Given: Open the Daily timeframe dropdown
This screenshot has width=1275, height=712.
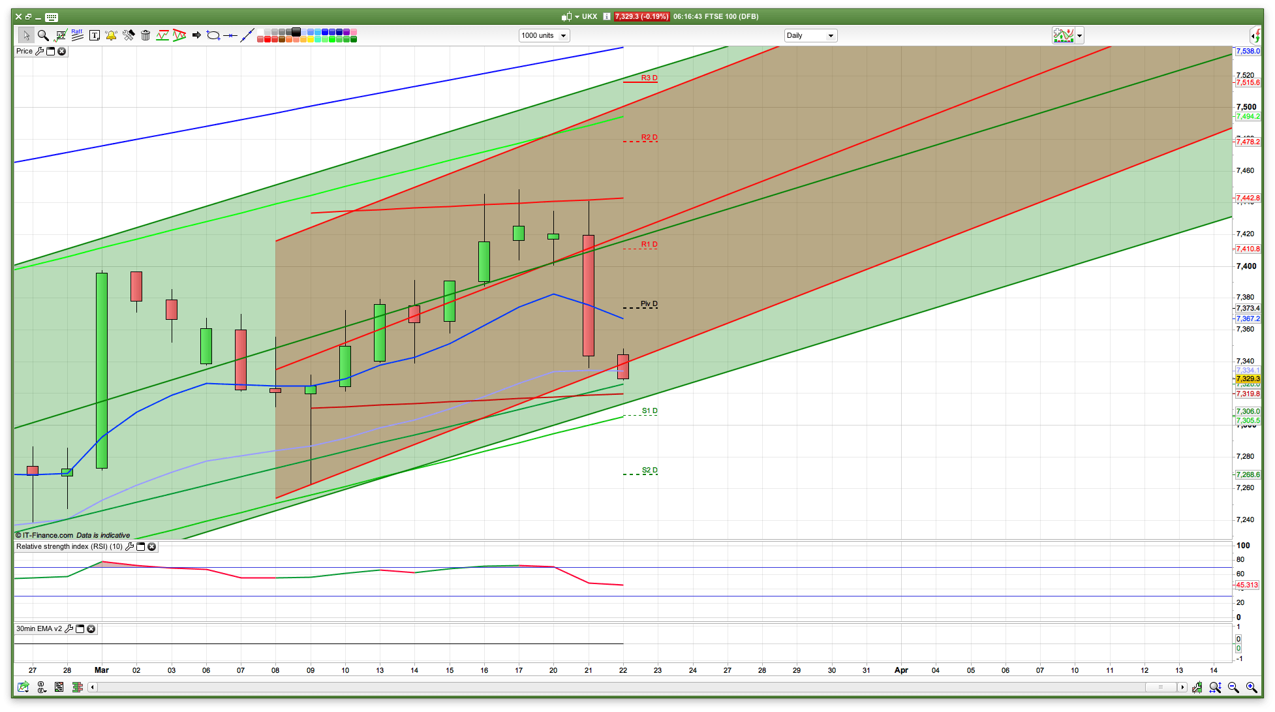Looking at the screenshot, I should (x=831, y=35).
